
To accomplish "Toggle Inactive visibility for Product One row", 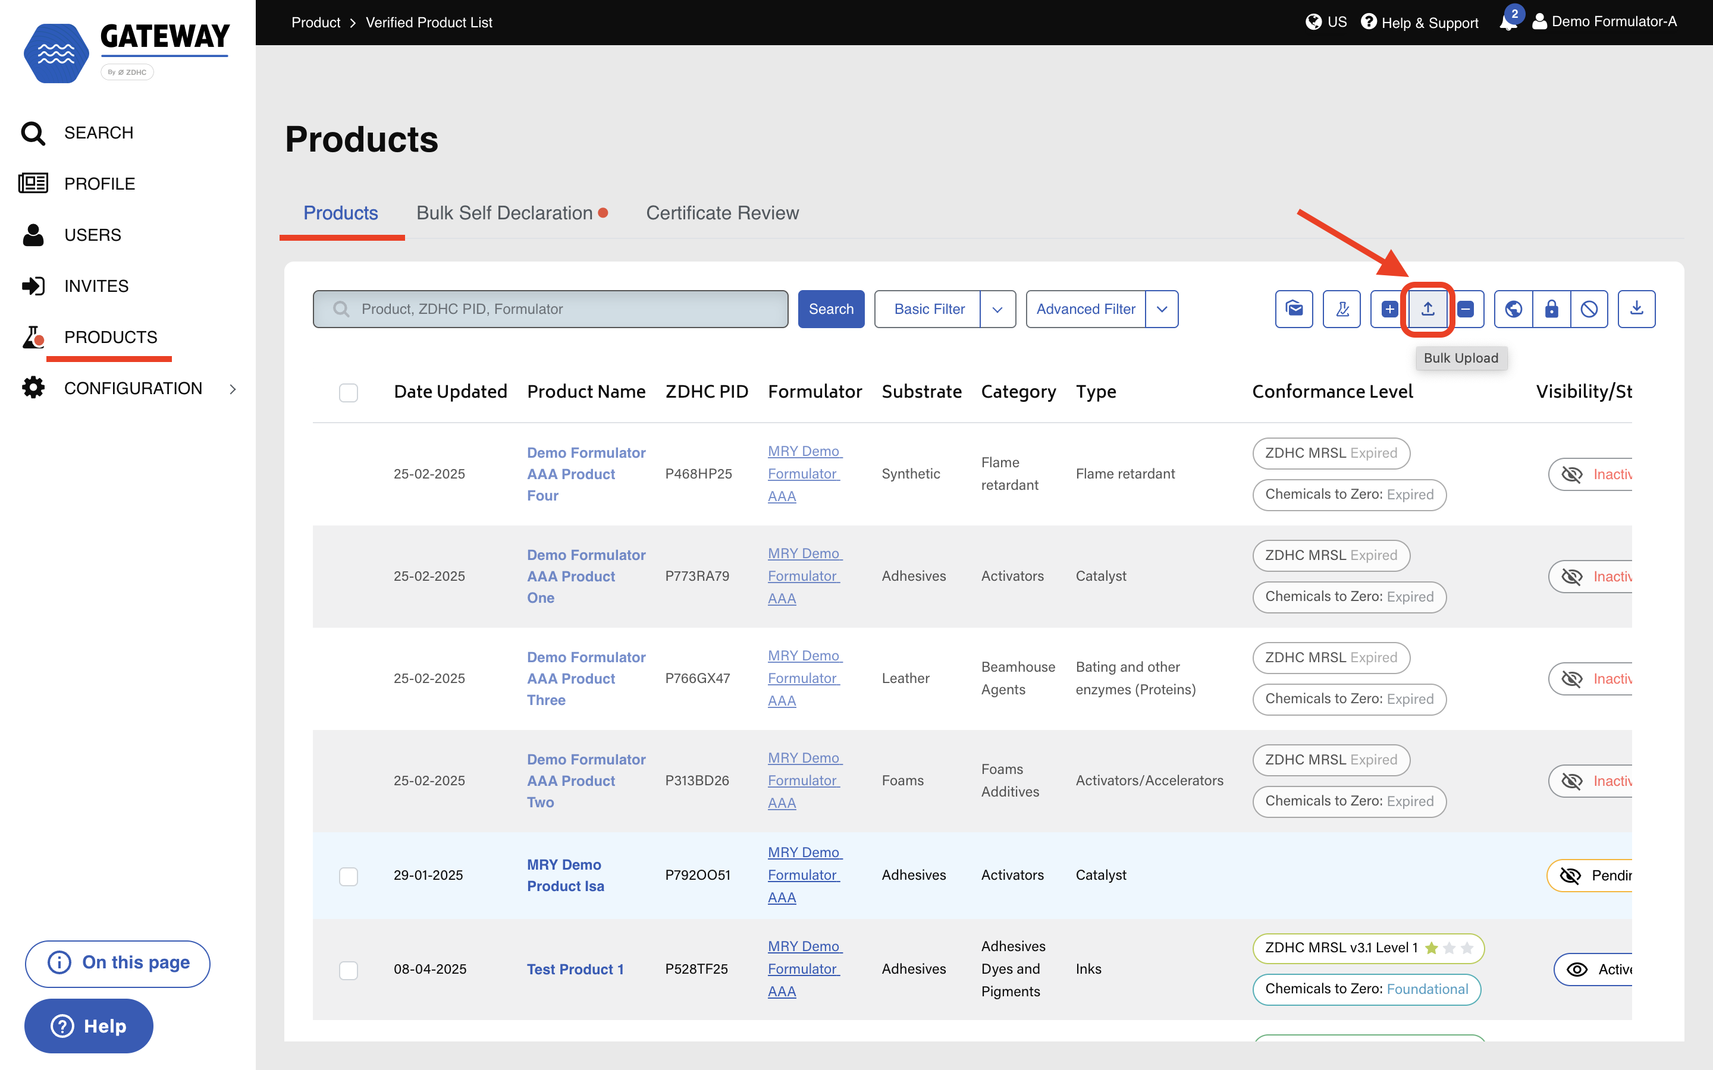I will tap(1590, 577).
